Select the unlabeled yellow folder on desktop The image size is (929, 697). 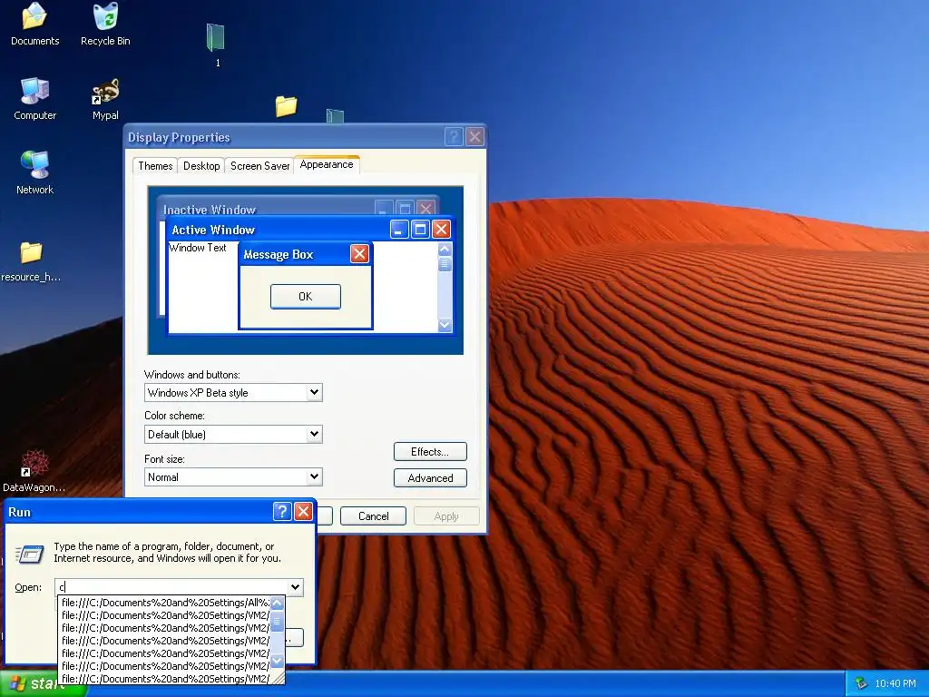coord(286,106)
